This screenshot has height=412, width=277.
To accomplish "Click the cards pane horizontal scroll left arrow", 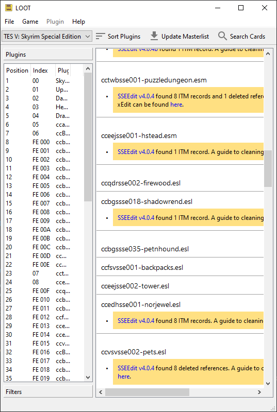I will click(101, 392).
